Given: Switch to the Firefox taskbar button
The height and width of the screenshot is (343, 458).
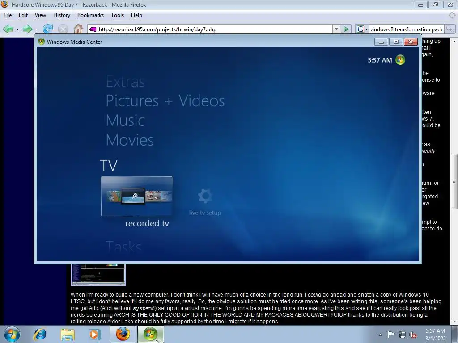Looking at the screenshot, I should click(x=123, y=334).
